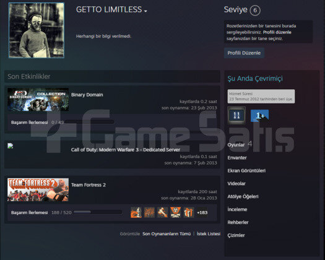Open the profile avatar image

[x=37, y=30]
